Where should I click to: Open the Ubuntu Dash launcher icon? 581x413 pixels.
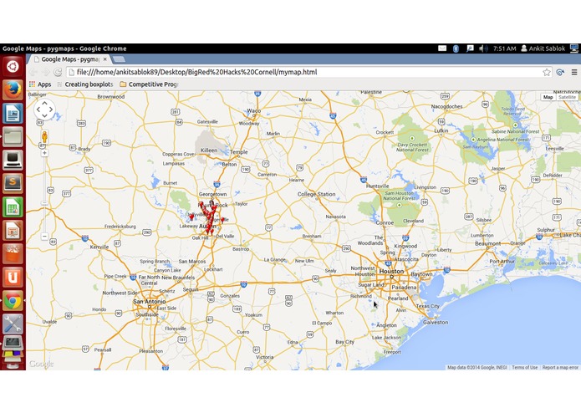[x=13, y=67]
